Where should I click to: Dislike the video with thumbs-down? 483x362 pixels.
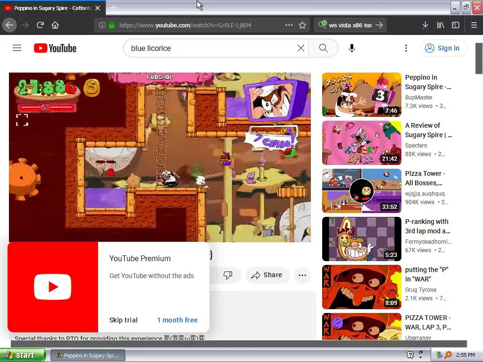click(x=228, y=275)
